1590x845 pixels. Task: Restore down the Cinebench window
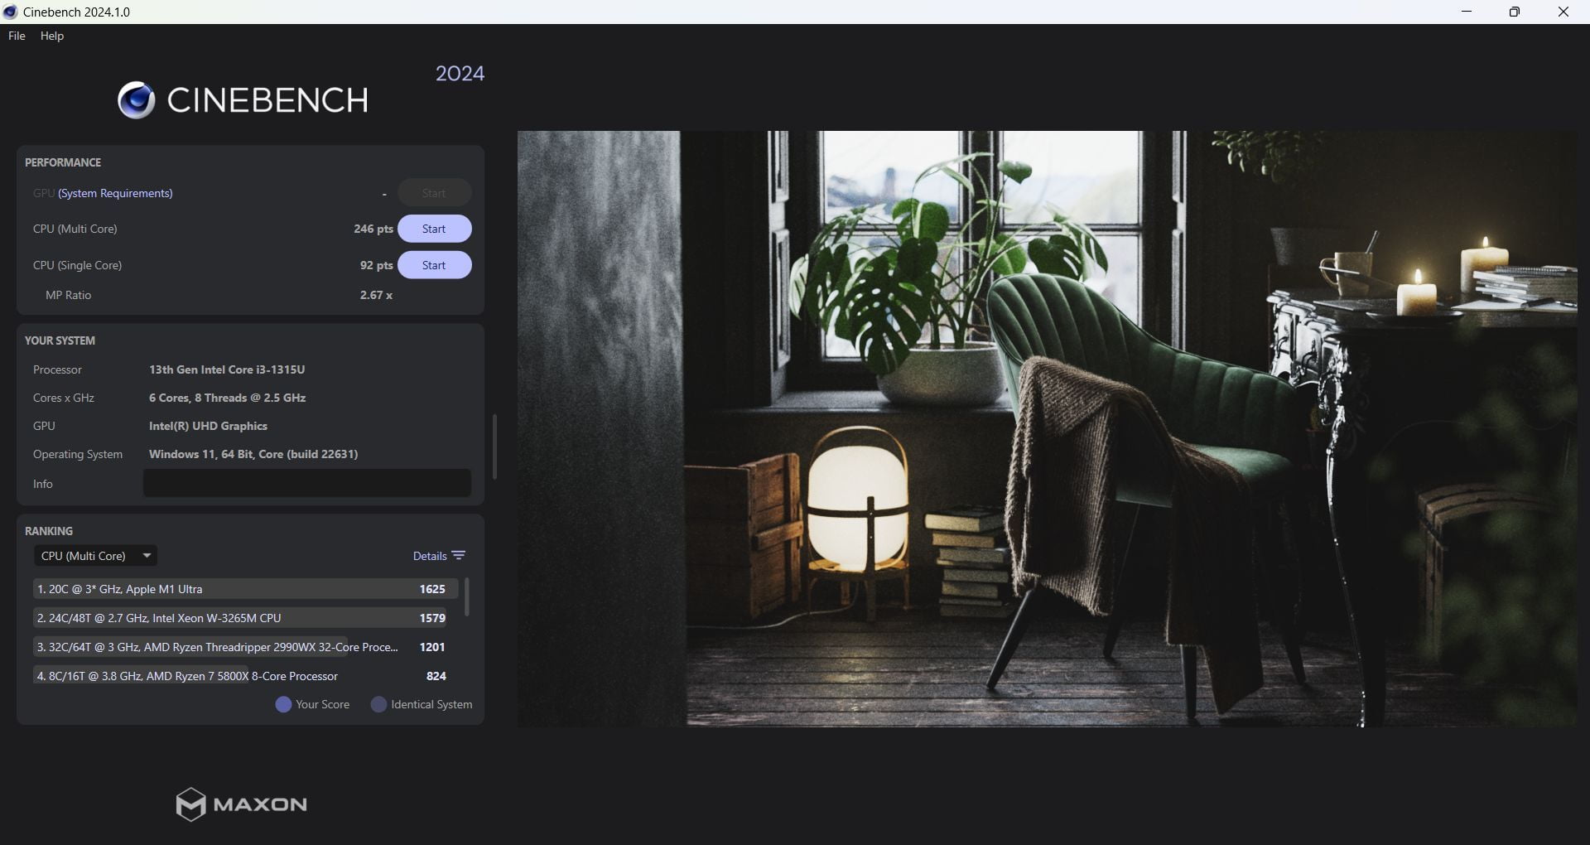pos(1515,12)
